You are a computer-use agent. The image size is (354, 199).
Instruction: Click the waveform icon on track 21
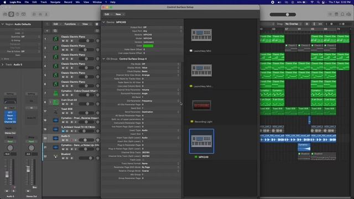(x=55, y=147)
